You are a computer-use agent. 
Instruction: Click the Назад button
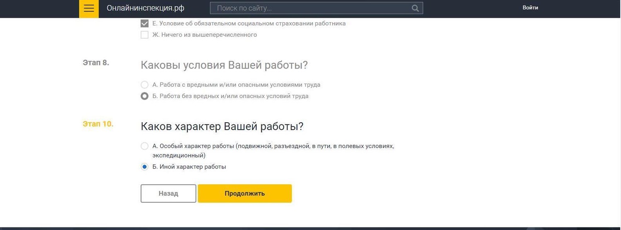click(x=168, y=193)
